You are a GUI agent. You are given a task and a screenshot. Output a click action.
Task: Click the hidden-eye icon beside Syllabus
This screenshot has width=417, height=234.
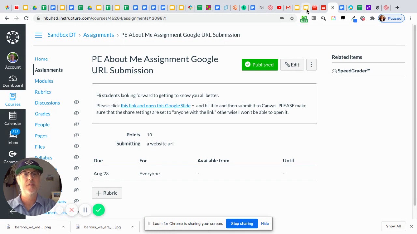coord(76,157)
